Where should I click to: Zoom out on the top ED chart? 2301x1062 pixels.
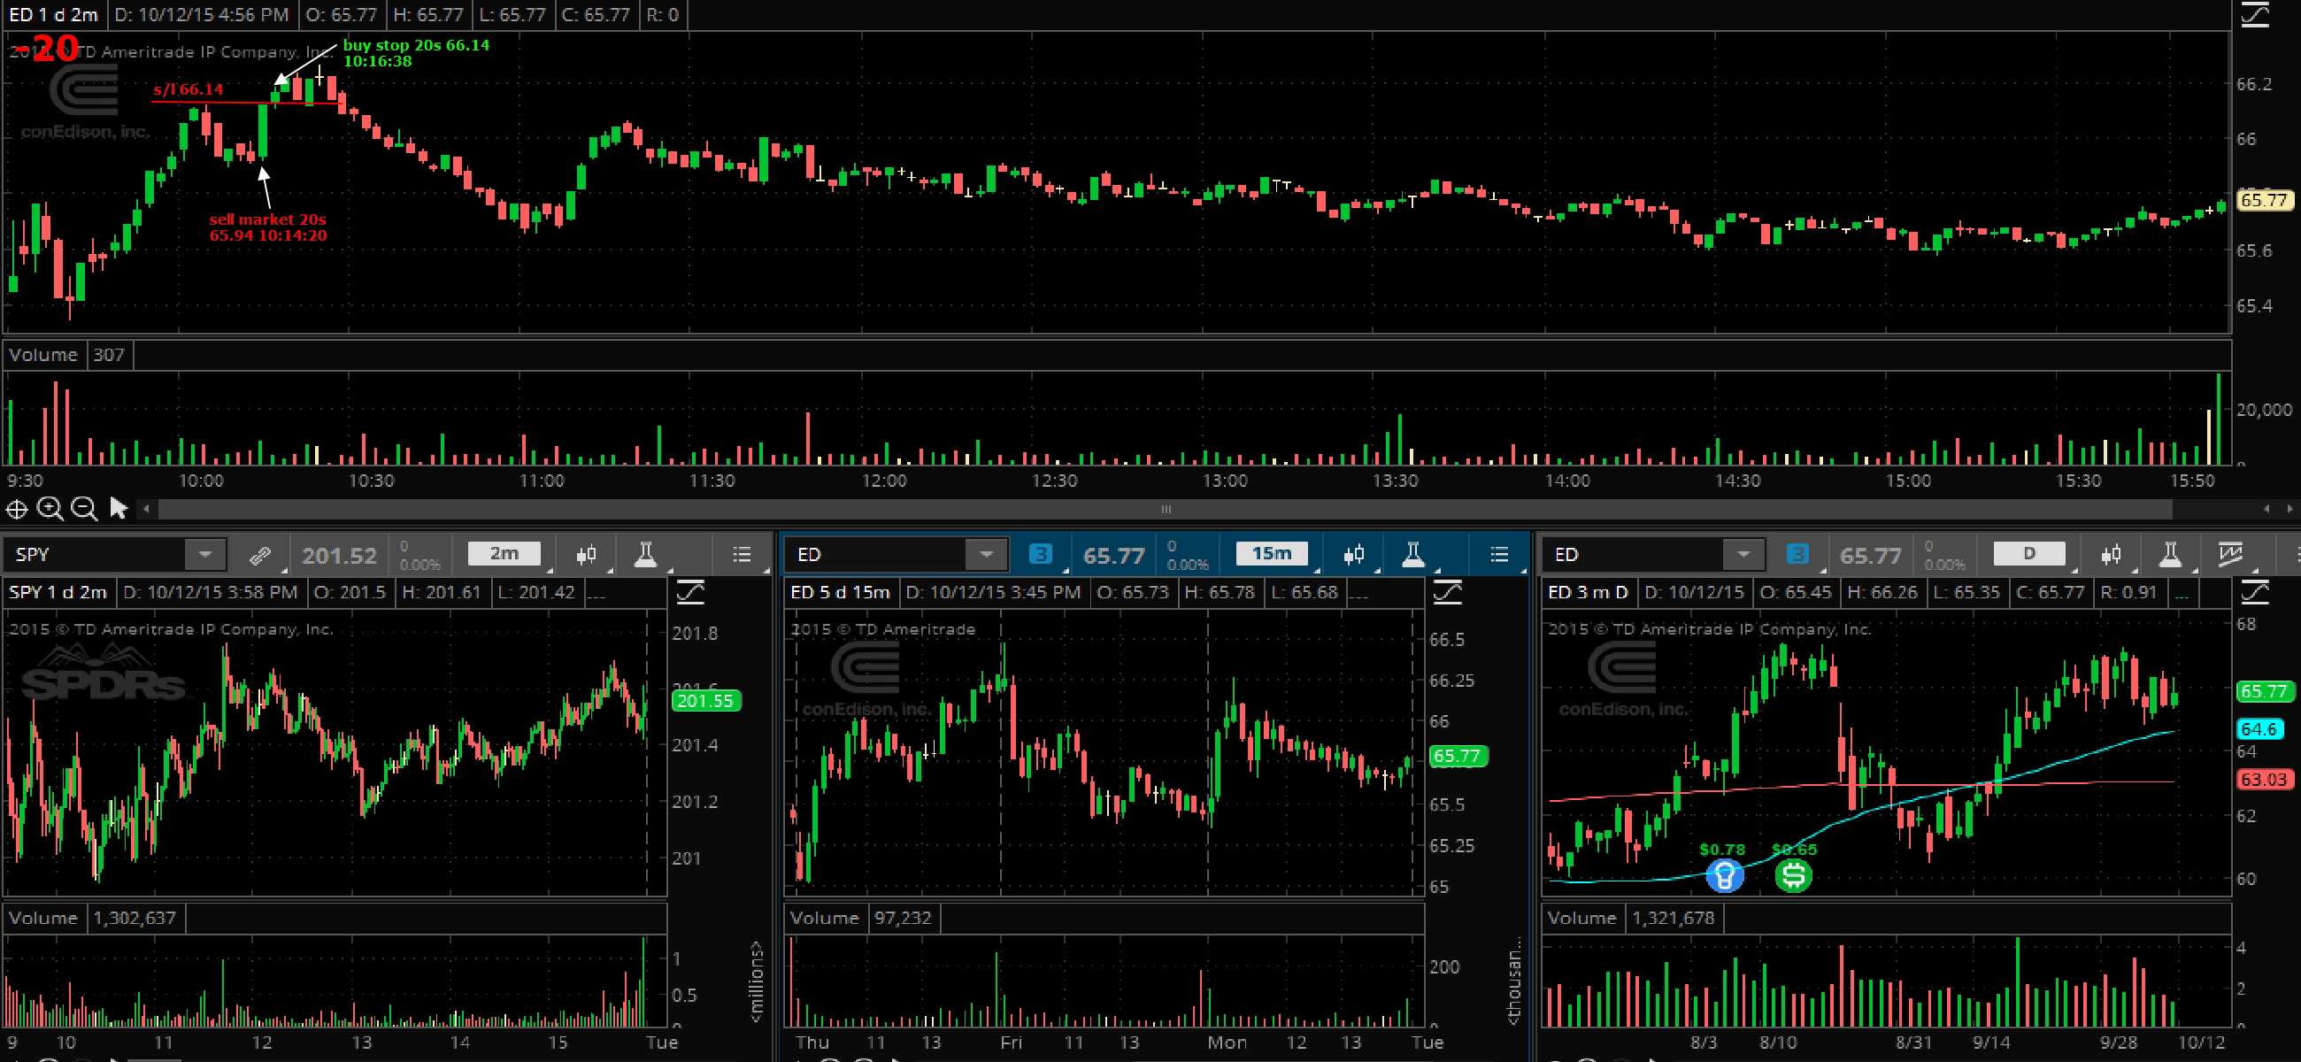coord(84,509)
